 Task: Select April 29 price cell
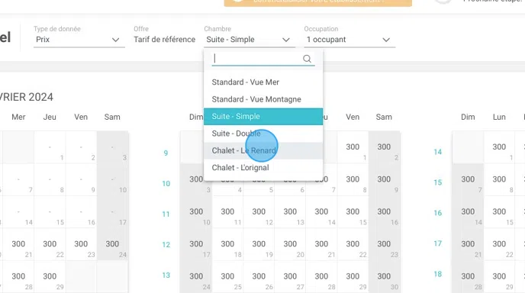[x=499, y=277]
